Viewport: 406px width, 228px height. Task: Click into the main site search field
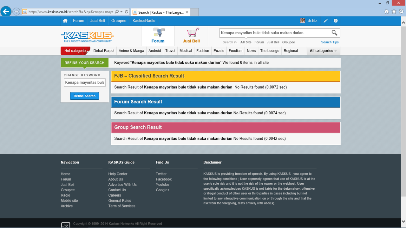pos(274,33)
